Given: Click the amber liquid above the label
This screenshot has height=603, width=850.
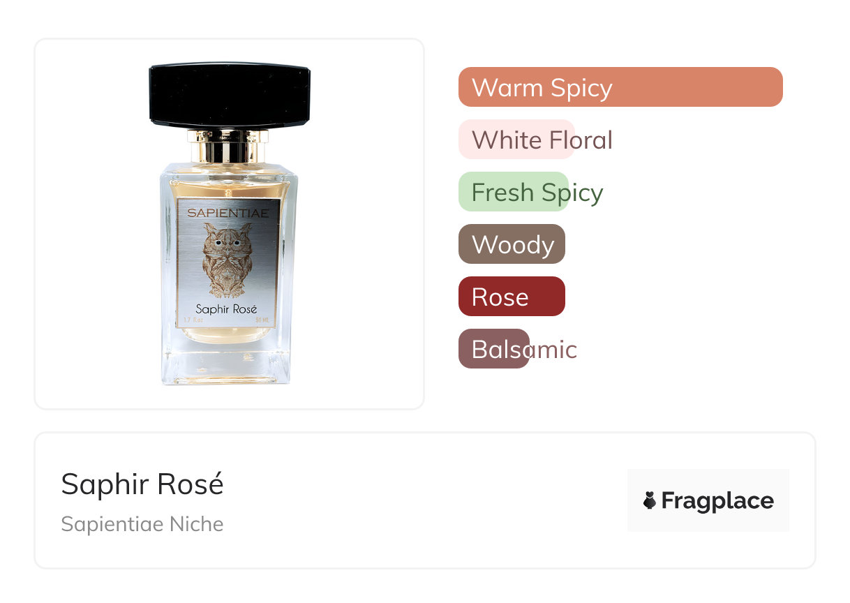Looking at the screenshot, I should tap(228, 185).
